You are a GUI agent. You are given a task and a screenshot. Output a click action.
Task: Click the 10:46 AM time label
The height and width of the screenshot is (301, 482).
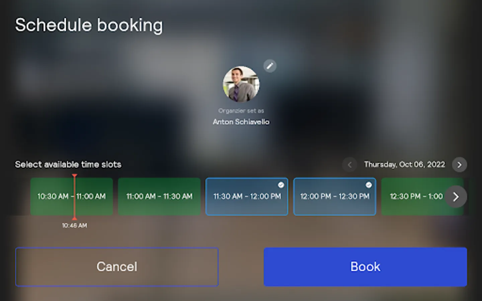[75, 225]
